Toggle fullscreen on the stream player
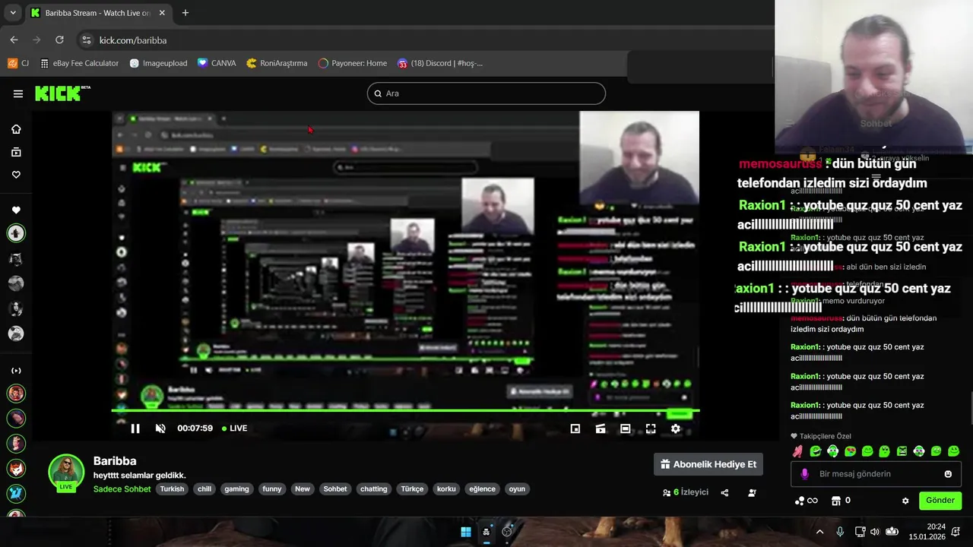 tap(651, 428)
